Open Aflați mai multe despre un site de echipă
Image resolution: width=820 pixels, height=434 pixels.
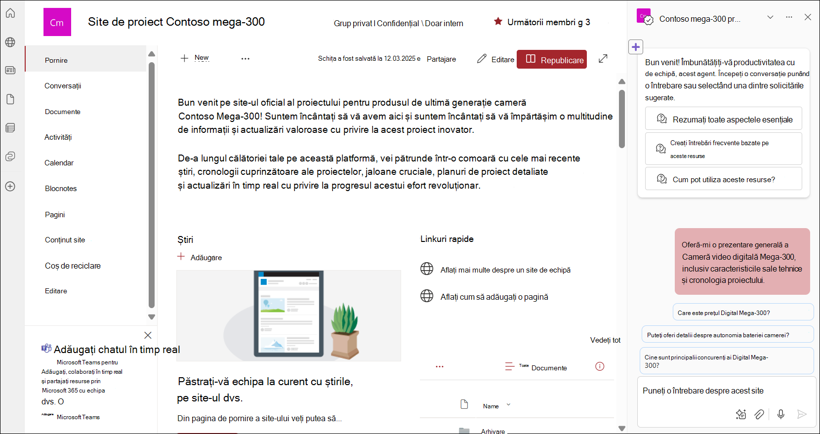(505, 270)
